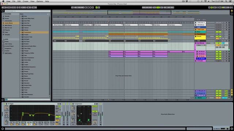The image size is (234, 131).
Task: Open the Create menu
Action: 26,1
